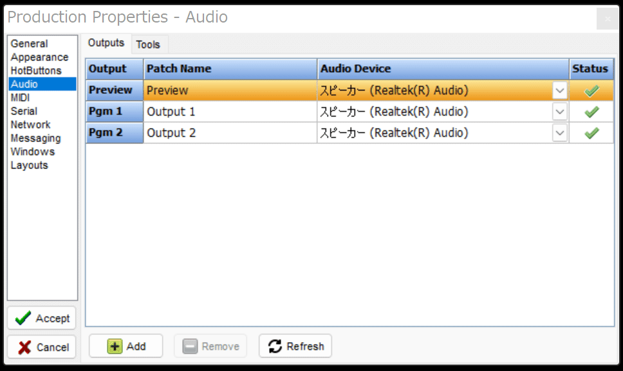Click the green checkmark icon on Accept

pyautogui.click(x=23, y=318)
